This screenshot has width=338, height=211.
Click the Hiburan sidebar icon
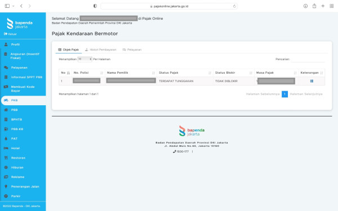tap(6, 167)
